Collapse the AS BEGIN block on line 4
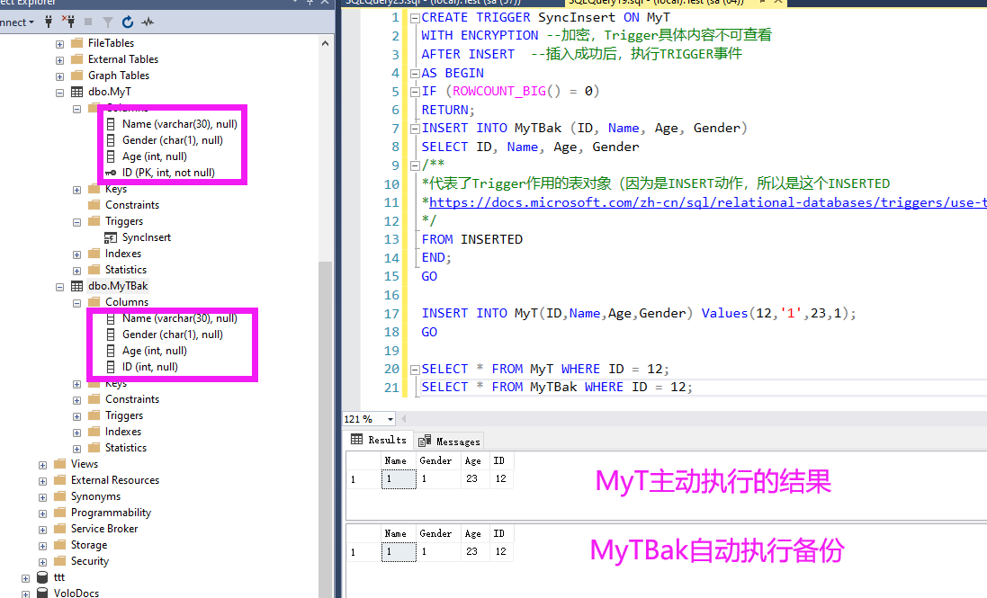987x598 pixels. [415, 74]
